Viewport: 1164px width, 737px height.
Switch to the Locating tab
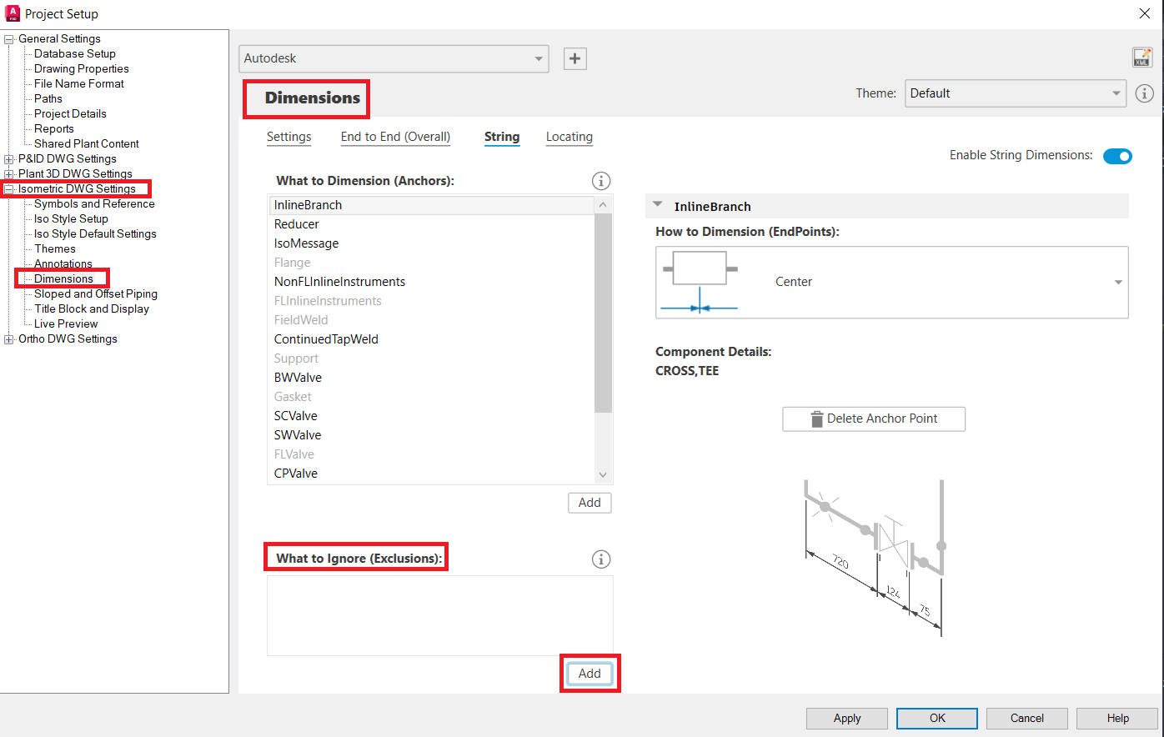tap(569, 137)
